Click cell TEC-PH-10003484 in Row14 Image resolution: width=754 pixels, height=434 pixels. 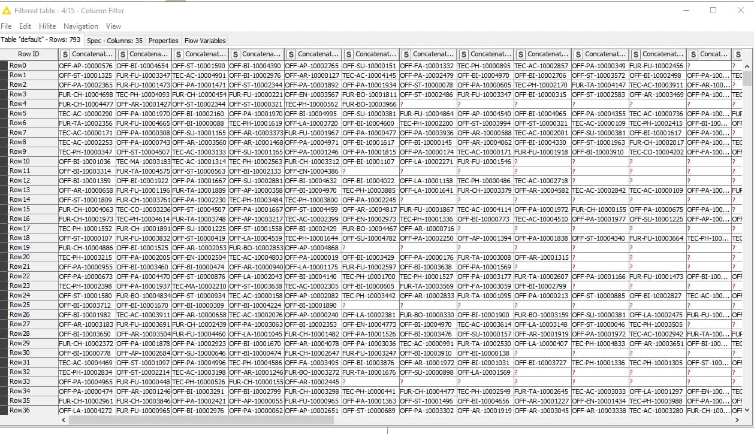coord(256,200)
